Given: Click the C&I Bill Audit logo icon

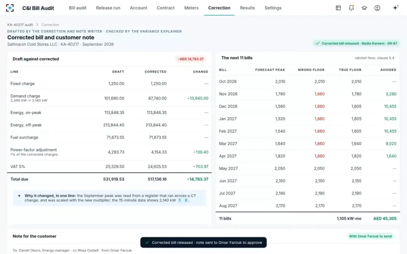Looking at the screenshot, I should tap(10, 8).
